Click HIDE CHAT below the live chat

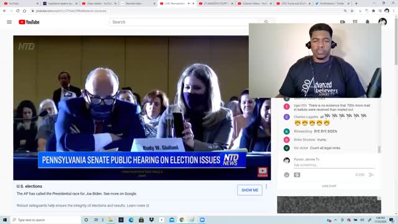click(x=329, y=186)
